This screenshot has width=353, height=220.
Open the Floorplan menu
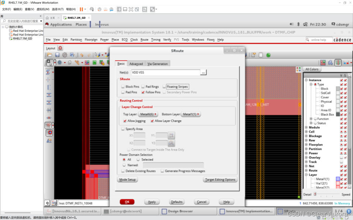91,40
